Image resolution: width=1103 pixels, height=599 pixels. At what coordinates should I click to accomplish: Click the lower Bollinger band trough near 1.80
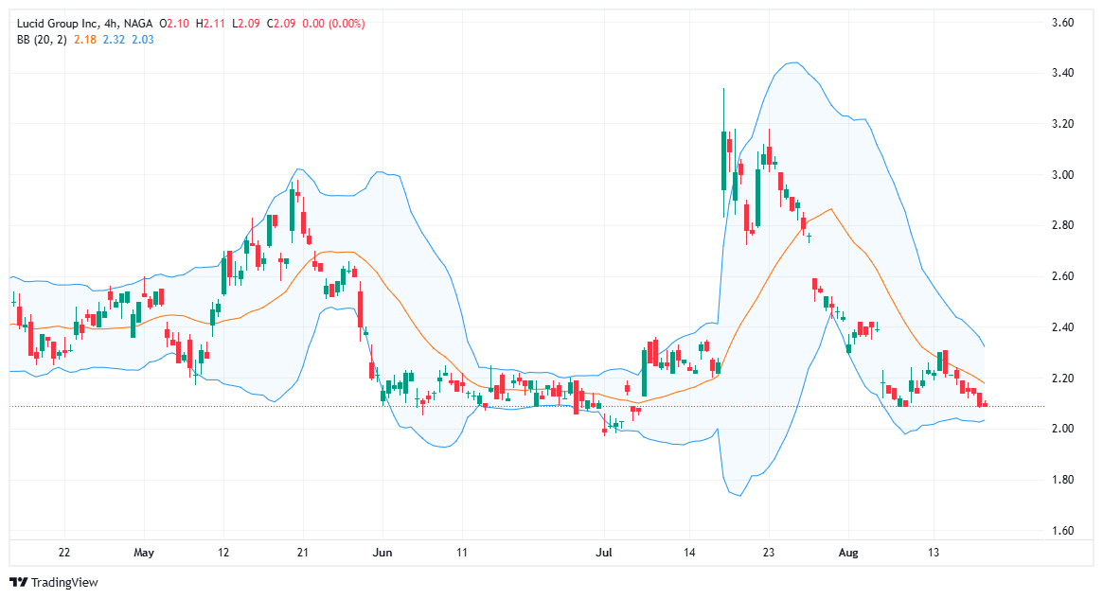click(x=737, y=494)
